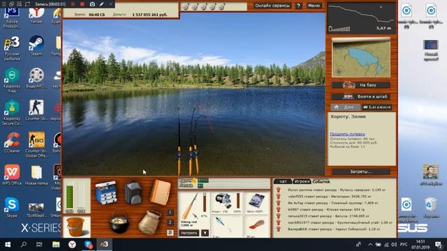The image size is (447, 251).
Task: Open the orange notebook journal
Action: [160, 192]
